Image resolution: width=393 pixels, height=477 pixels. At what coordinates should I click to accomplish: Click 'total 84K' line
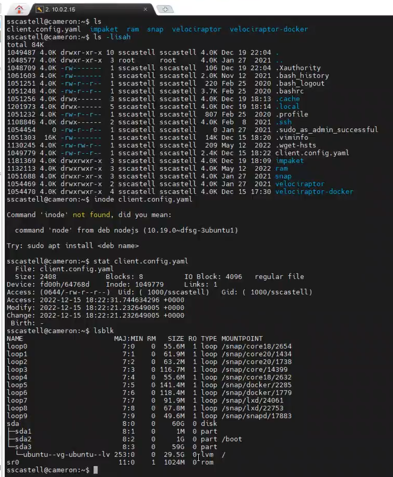(25, 45)
